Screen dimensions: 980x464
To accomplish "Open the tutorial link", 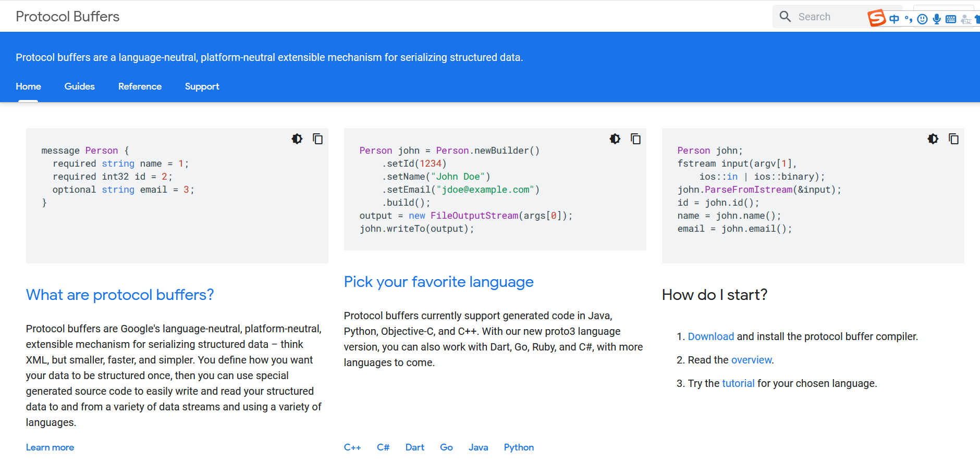I will tap(738, 383).
